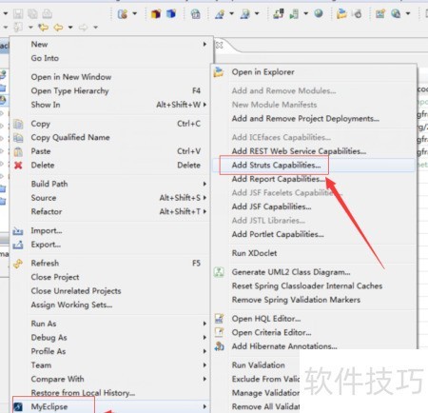Expand the New submenu arrow
The height and width of the screenshot is (413, 428).
click(204, 44)
